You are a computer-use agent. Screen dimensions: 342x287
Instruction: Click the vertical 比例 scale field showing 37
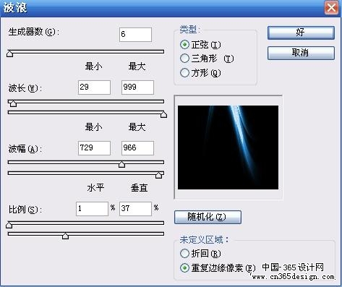click(135, 209)
